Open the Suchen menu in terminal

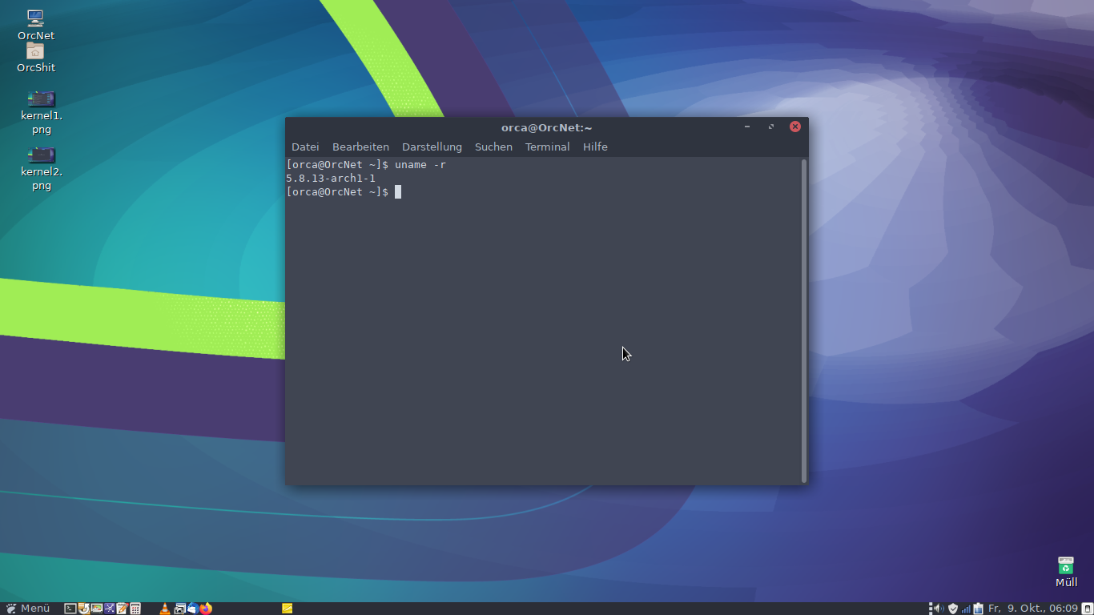click(493, 147)
